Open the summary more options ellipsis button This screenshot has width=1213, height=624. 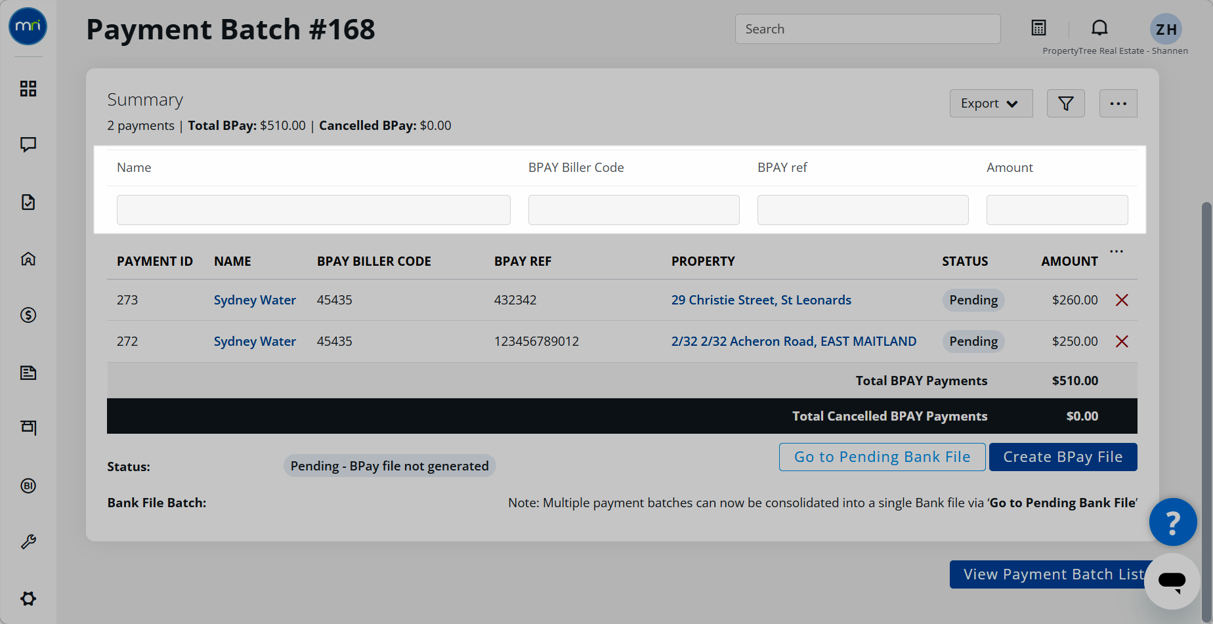pos(1118,104)
